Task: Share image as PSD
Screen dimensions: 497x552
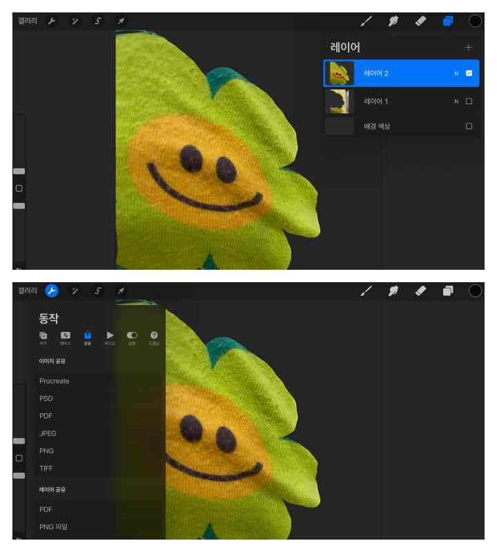Action: (46, 399)
